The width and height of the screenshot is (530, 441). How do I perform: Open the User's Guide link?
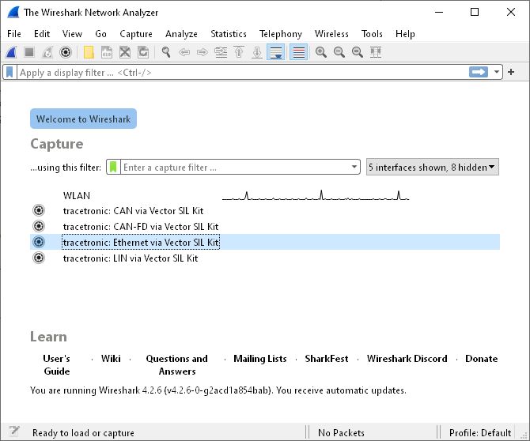[x=57, y=364]
